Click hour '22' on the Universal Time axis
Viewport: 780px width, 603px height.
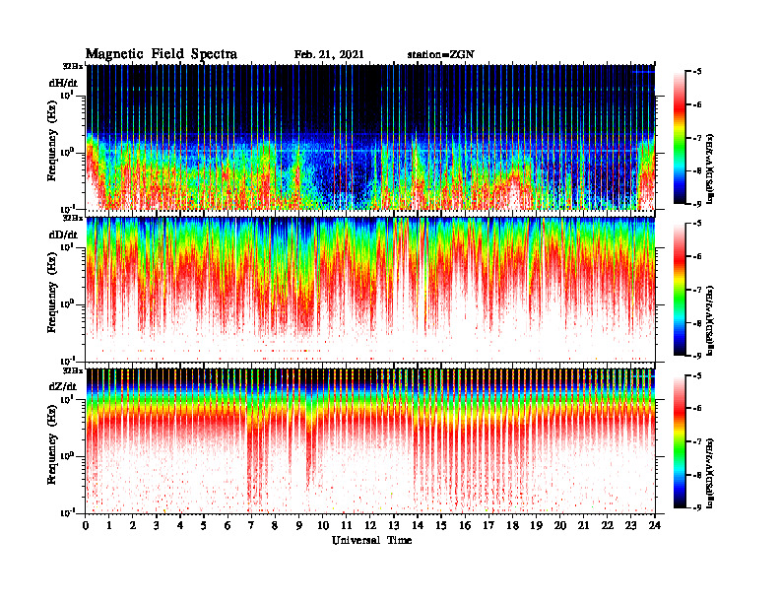click(608, 526)
